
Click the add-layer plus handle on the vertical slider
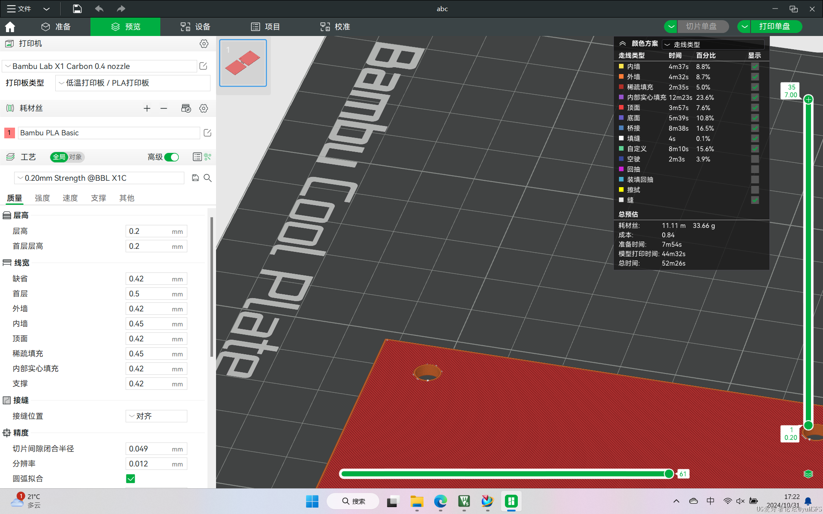(808, 99)
